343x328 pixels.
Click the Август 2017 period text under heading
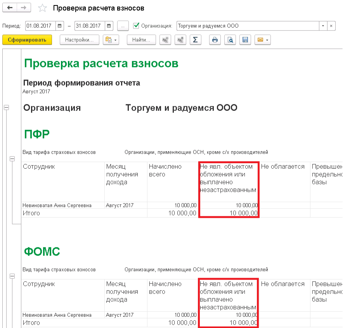[36, 91]
